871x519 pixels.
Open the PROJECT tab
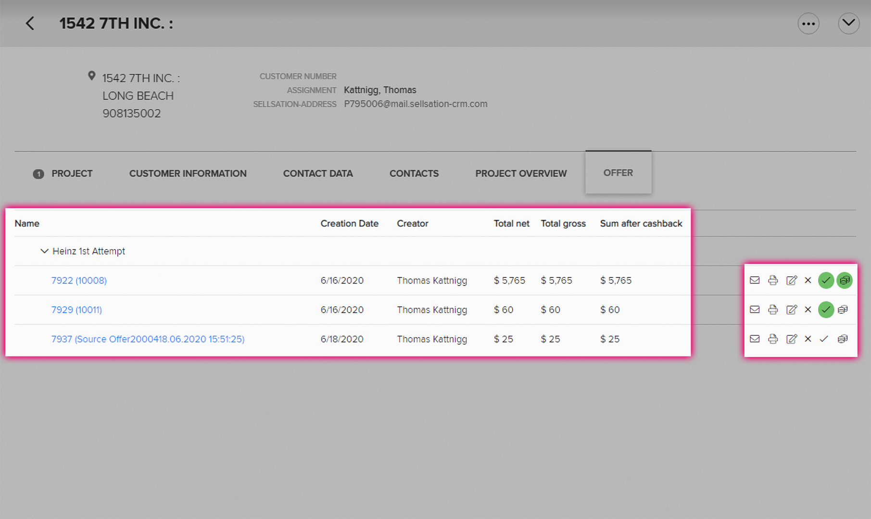(72, 173)
